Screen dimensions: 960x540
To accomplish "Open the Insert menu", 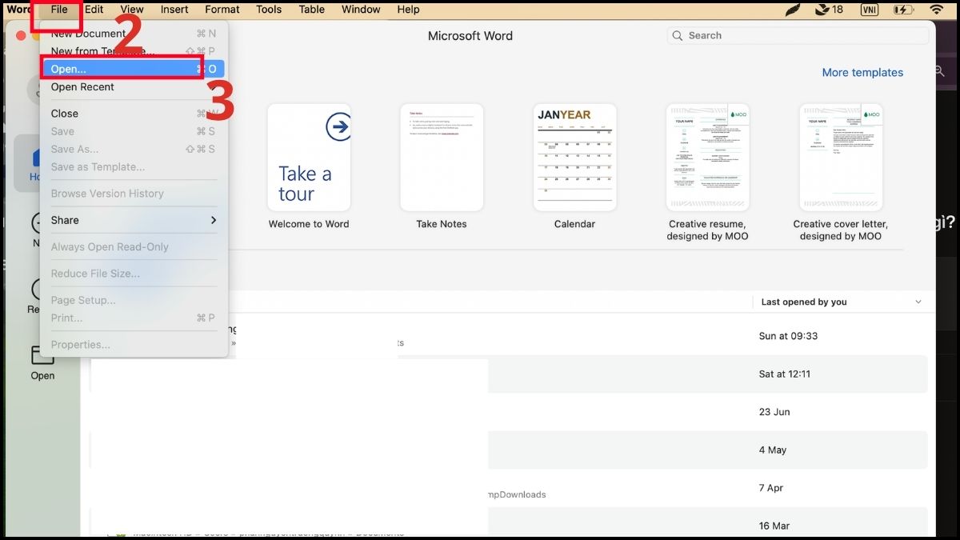I will [x=174, y=10].
